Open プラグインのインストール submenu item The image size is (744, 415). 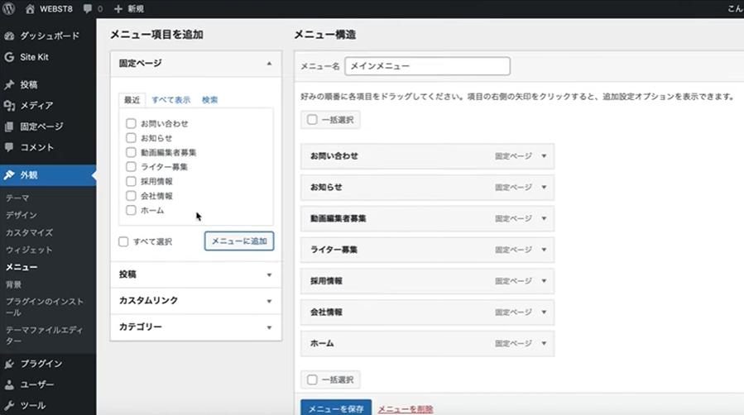45,307
